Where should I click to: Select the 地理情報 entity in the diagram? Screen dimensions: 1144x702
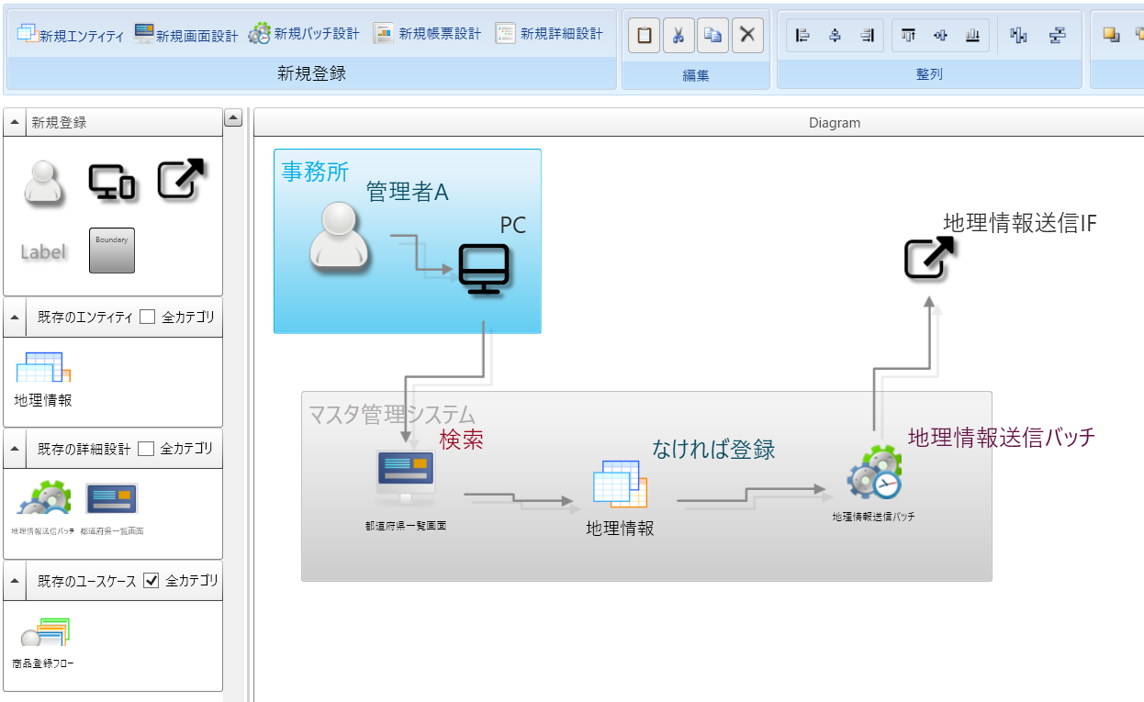point(620,486)
